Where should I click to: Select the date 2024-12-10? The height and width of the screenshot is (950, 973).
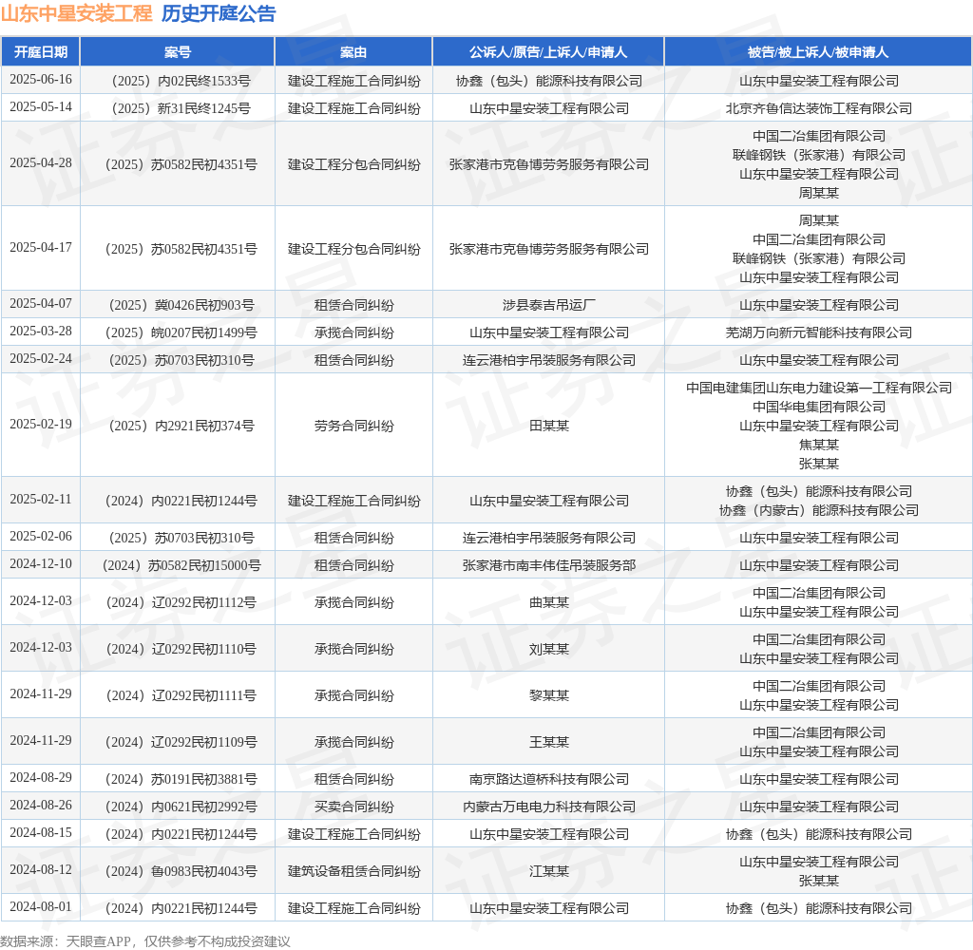click(41, 563)
